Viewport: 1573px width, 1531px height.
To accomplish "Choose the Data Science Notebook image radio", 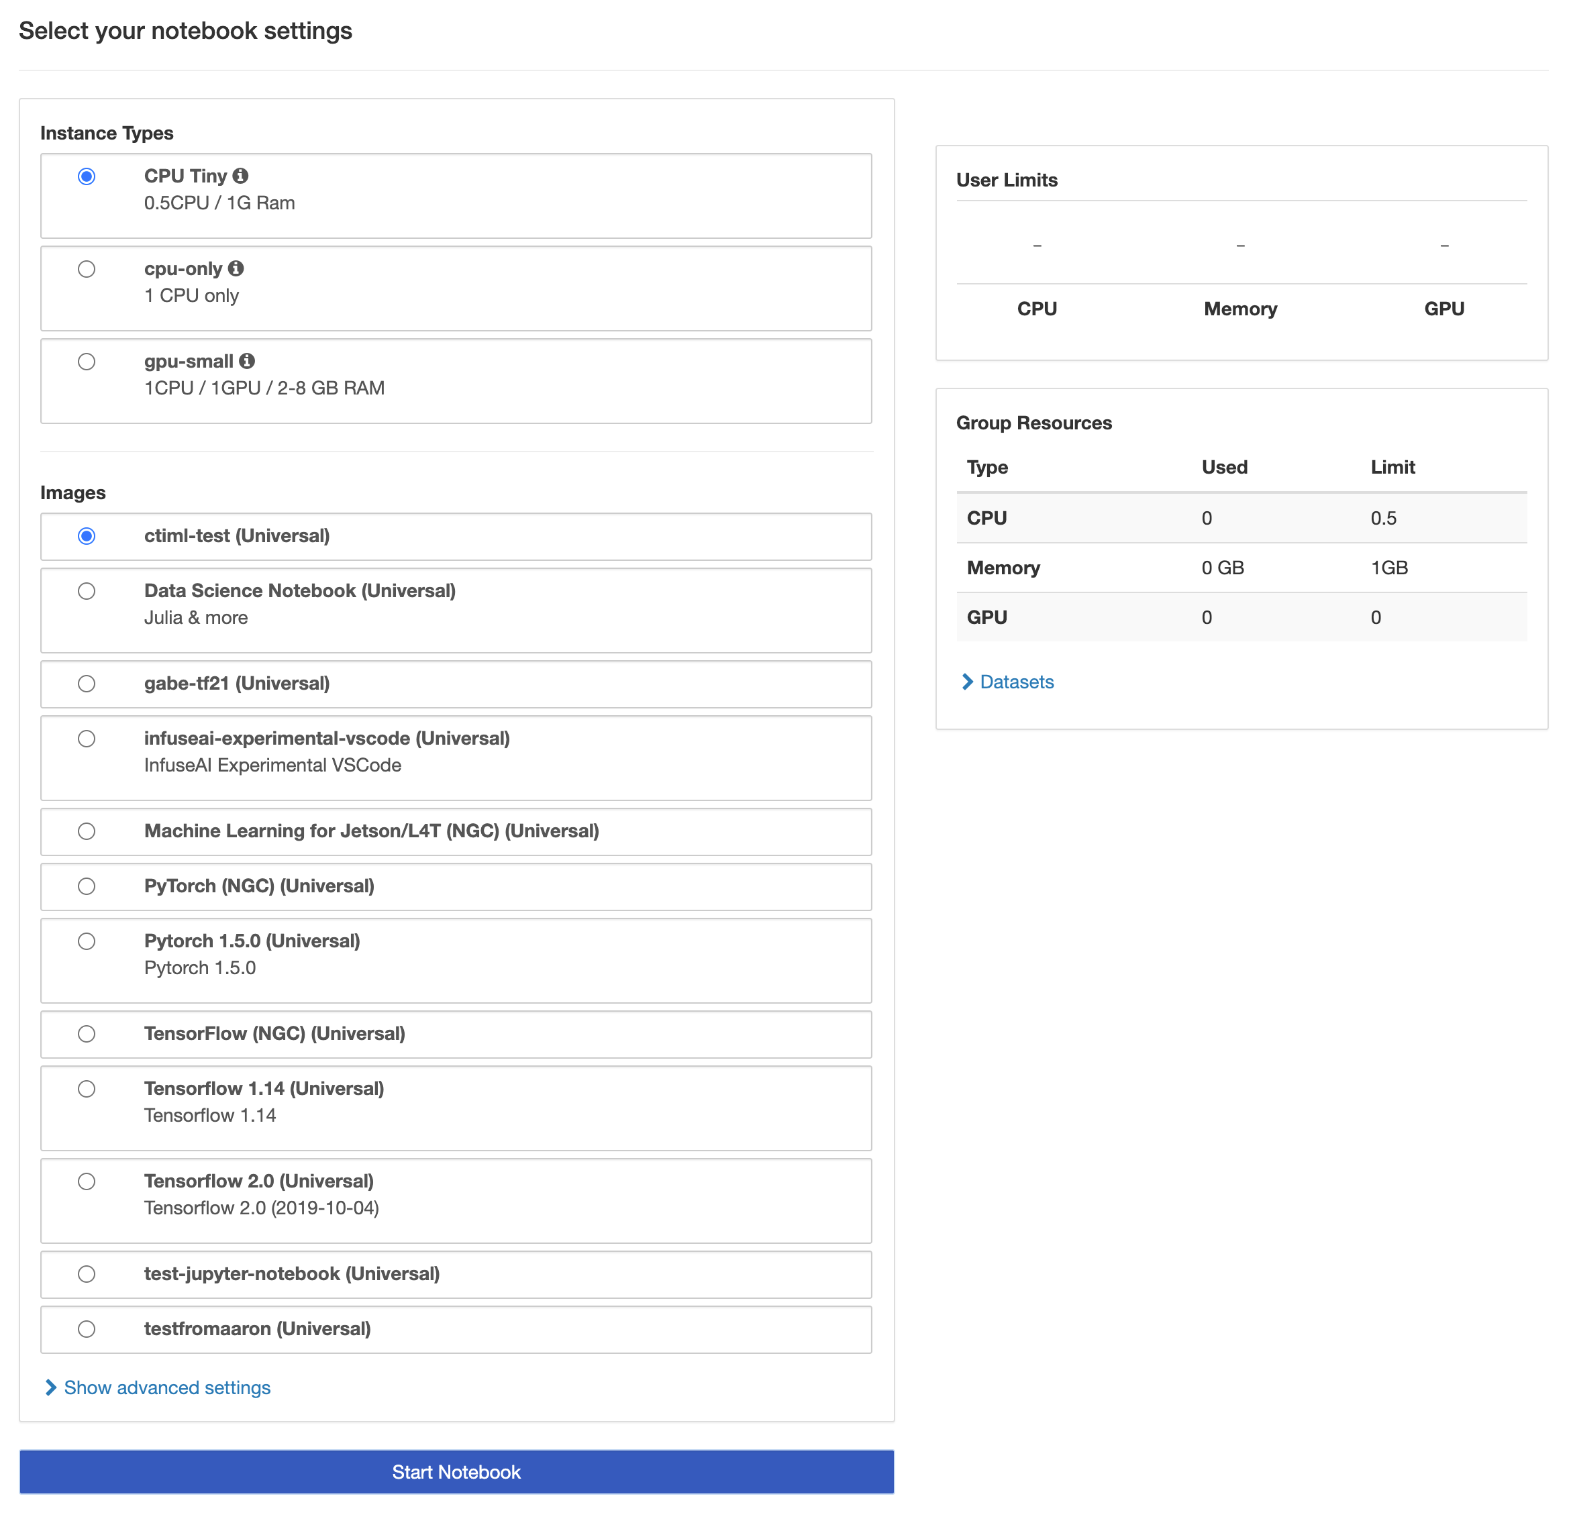I will pyautogui.click(x=87, y=591).
